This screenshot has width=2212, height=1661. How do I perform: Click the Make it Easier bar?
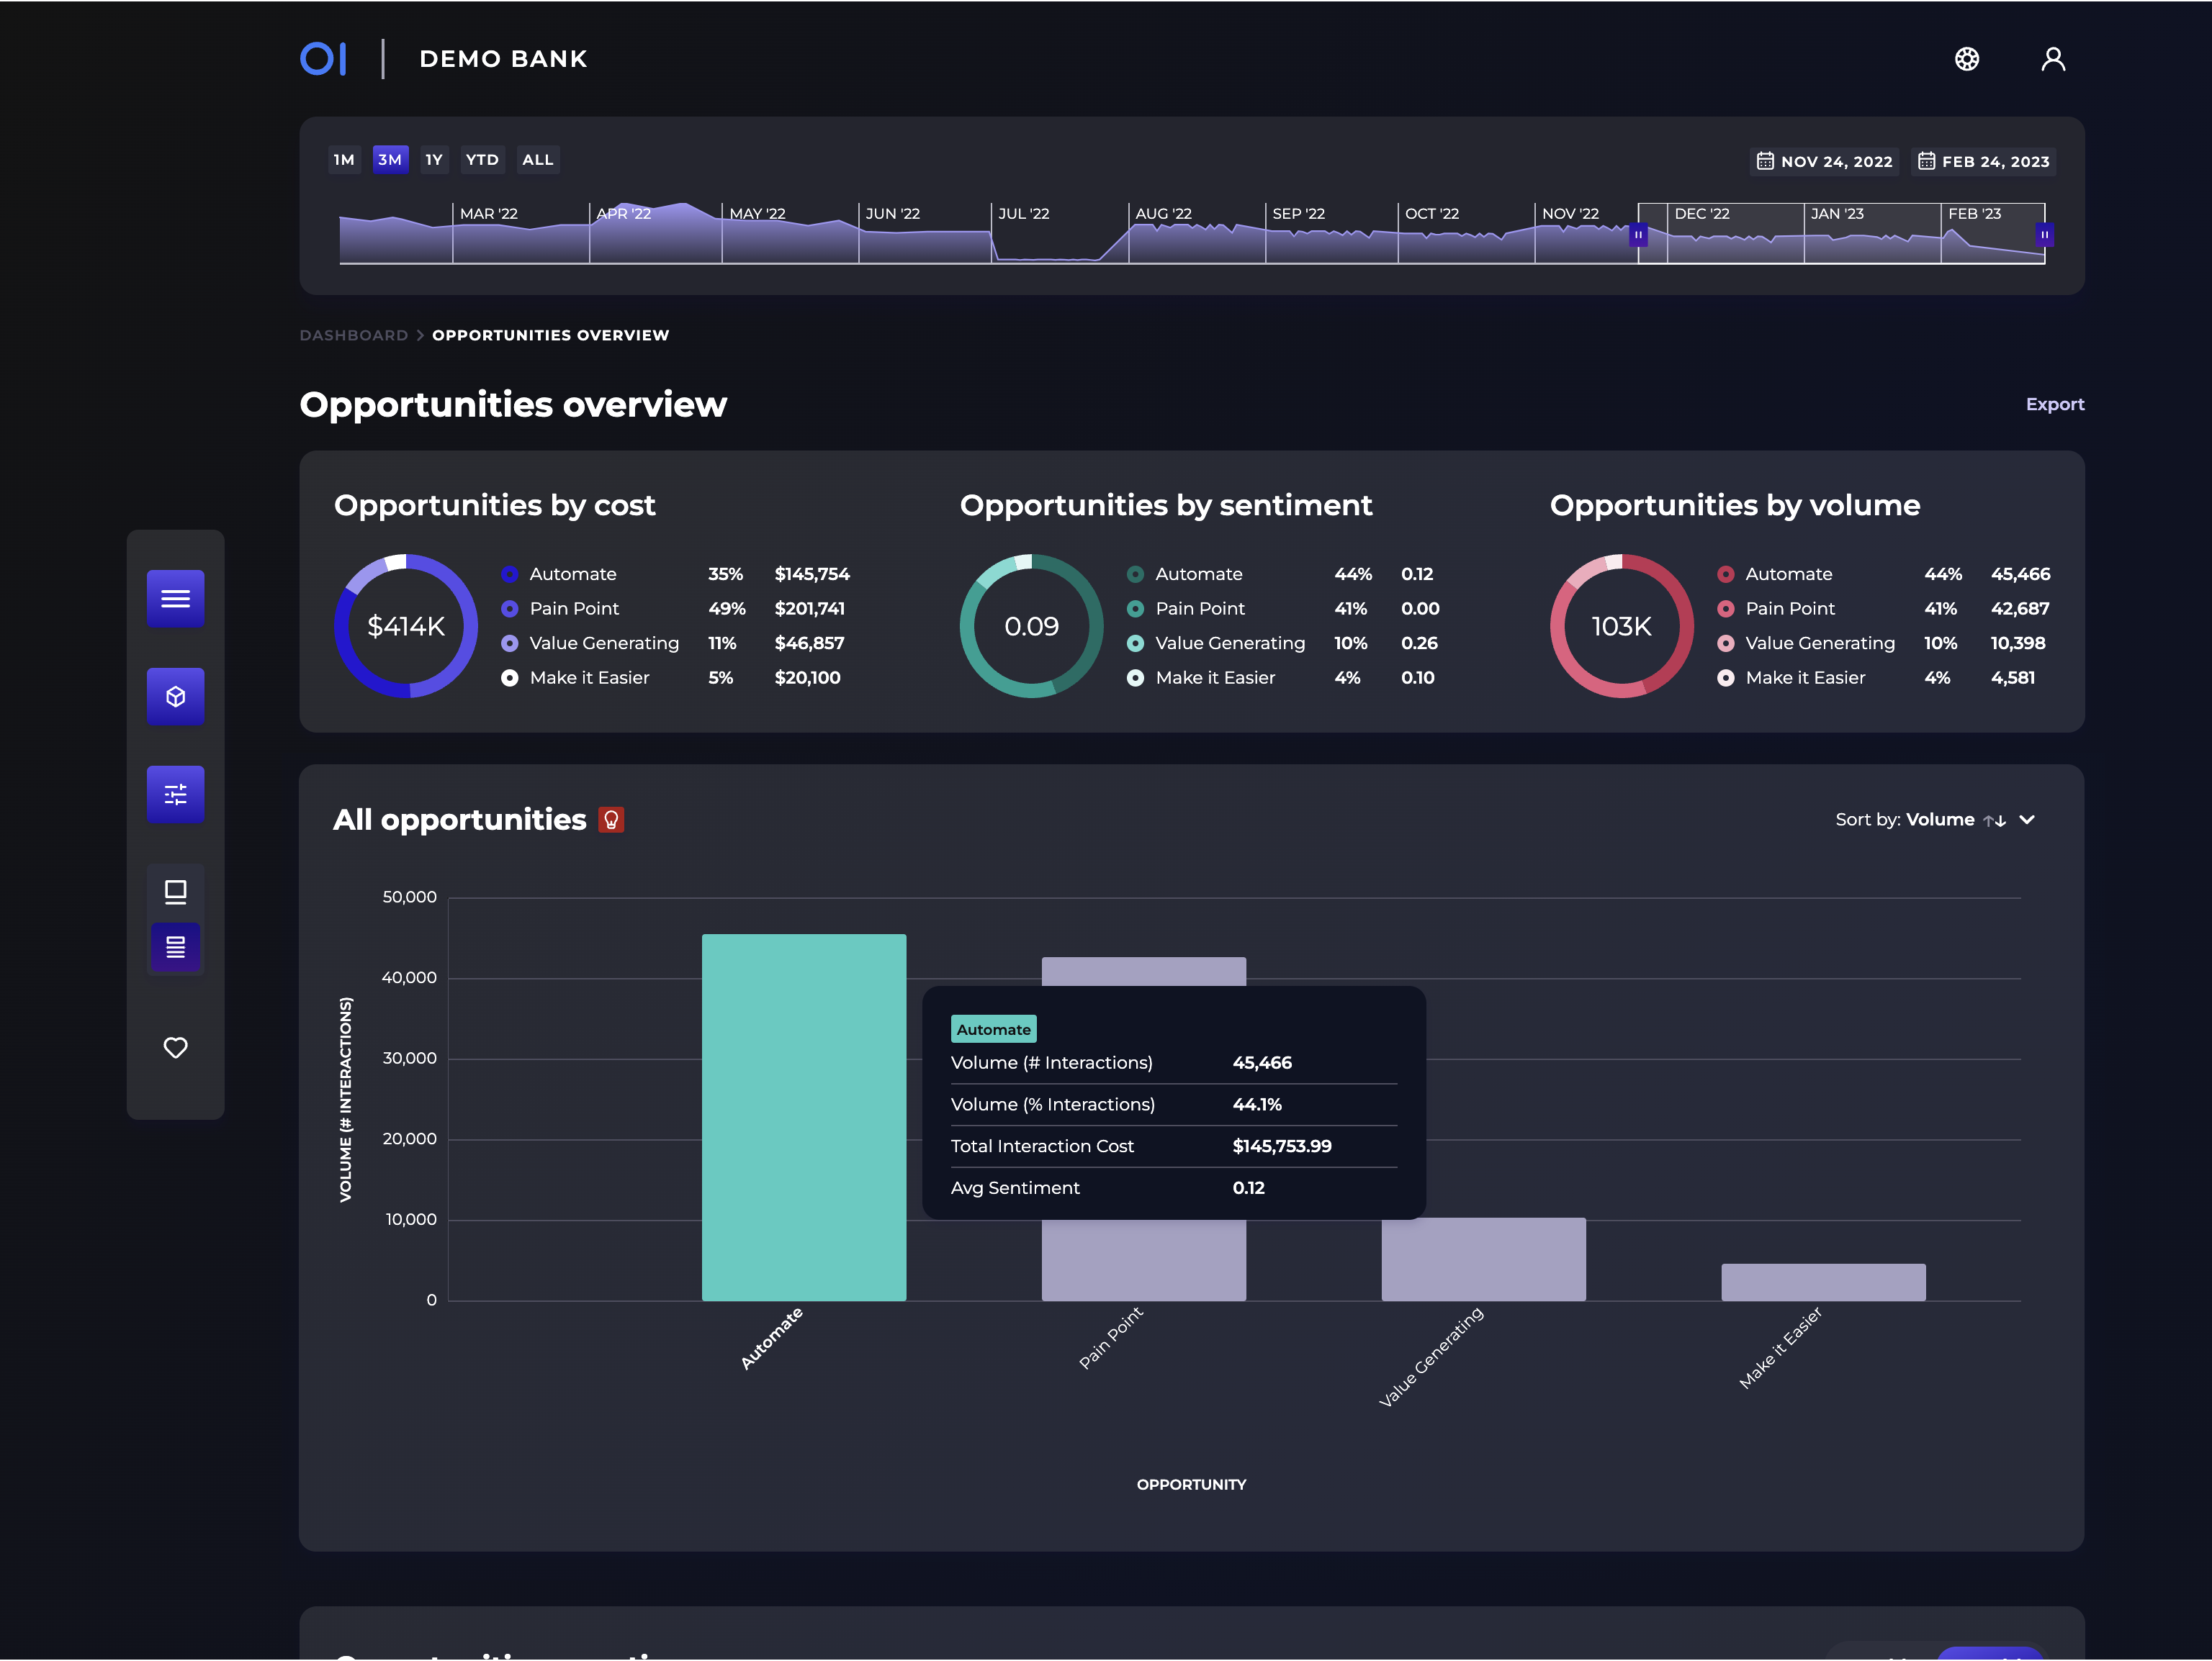click(x=1823, y=1282)
